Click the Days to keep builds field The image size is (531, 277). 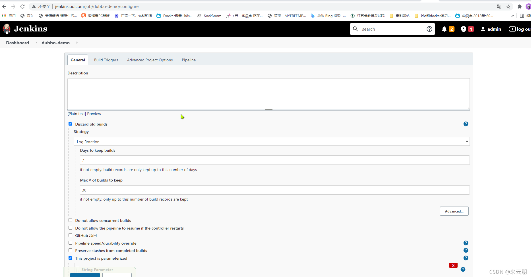pyautogui.click(x=275, y=160)
